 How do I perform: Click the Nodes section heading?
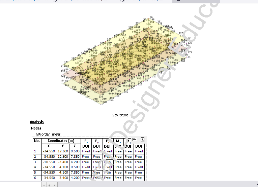(36, 128)
